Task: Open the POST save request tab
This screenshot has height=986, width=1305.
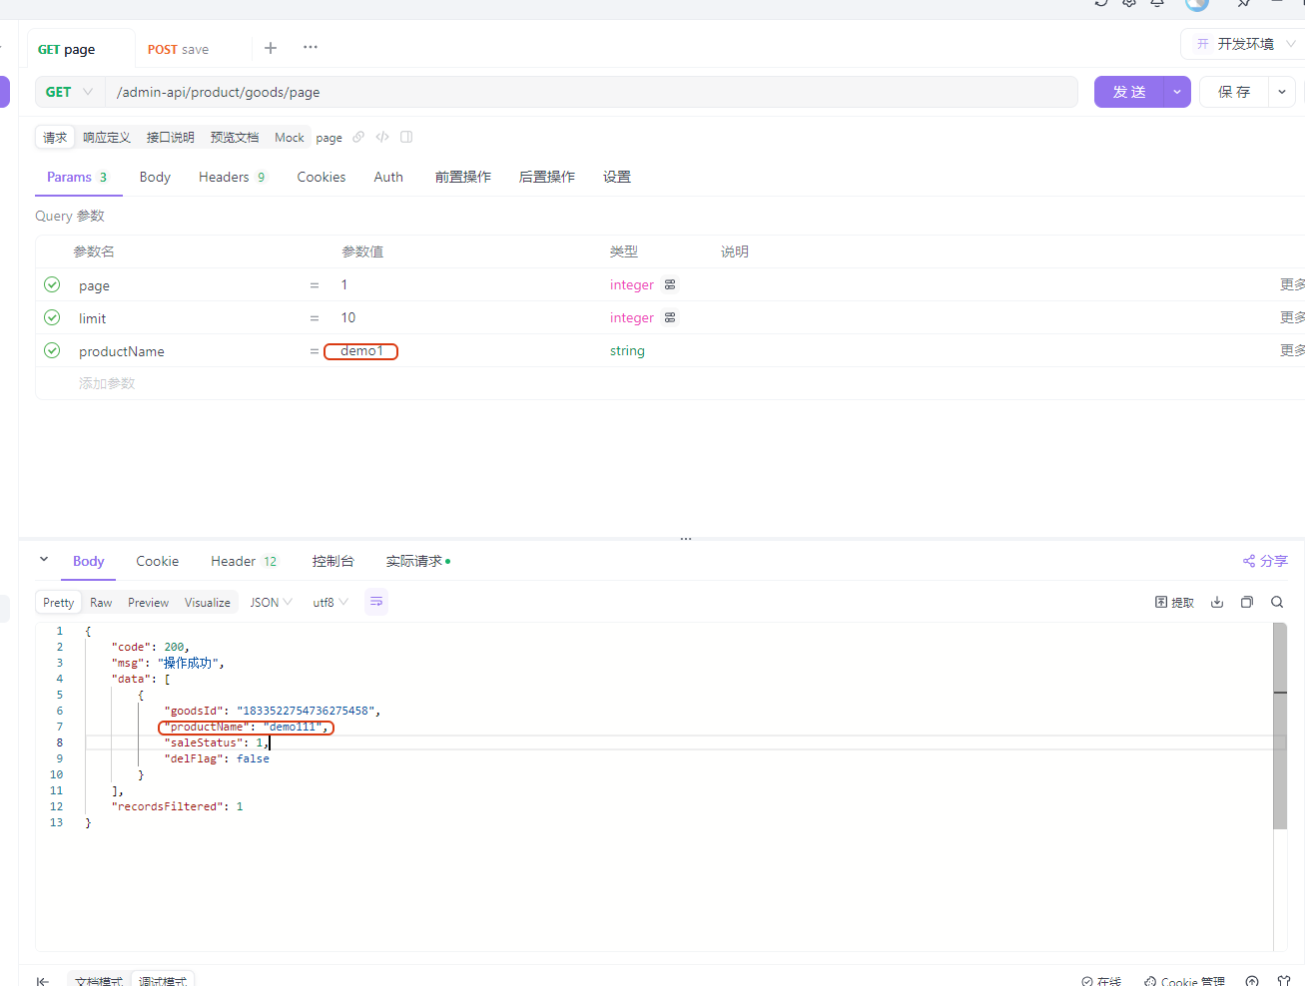Action: pos(179,49)
